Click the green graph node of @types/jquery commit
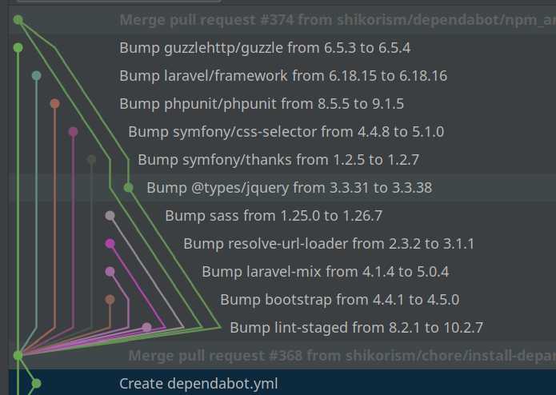Viewport: 556px width, 395px height. coord(128,188)
